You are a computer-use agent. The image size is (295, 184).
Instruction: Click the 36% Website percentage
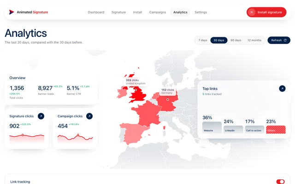click(x=207, y=118)
